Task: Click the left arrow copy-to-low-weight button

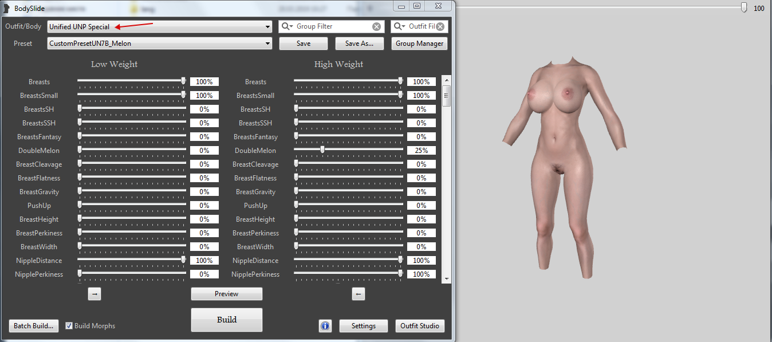Action: pos(358,294)
